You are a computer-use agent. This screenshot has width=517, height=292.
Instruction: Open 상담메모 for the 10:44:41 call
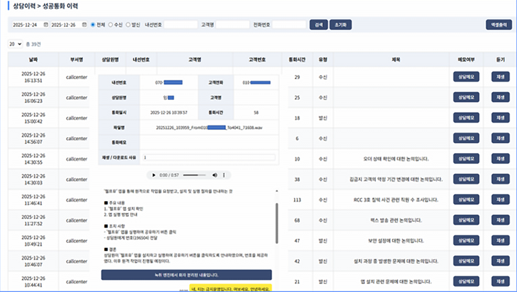pyautogui.click(x=466, y=282)
